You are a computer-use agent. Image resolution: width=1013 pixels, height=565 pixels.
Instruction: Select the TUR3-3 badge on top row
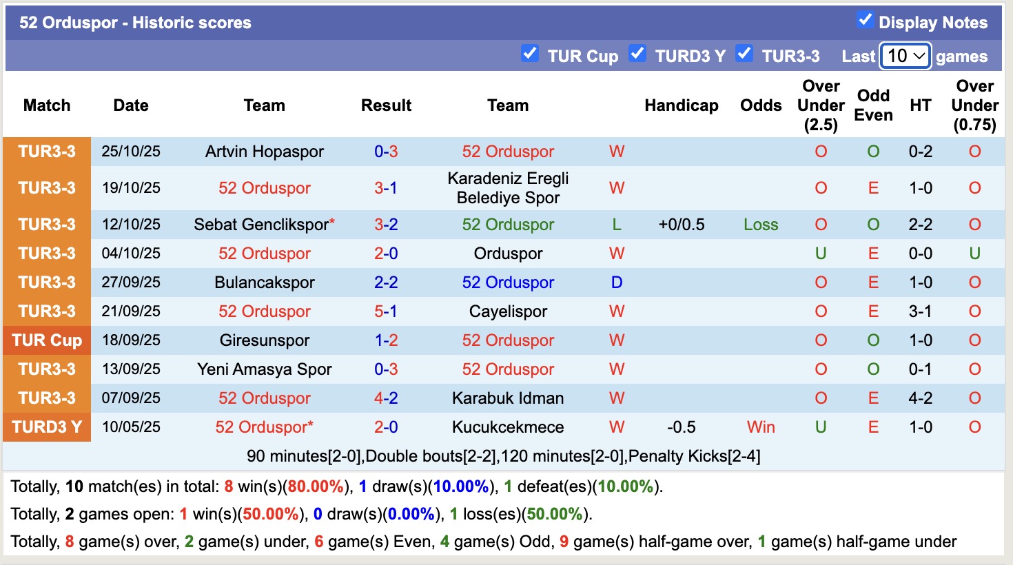[x=46, y=151]
